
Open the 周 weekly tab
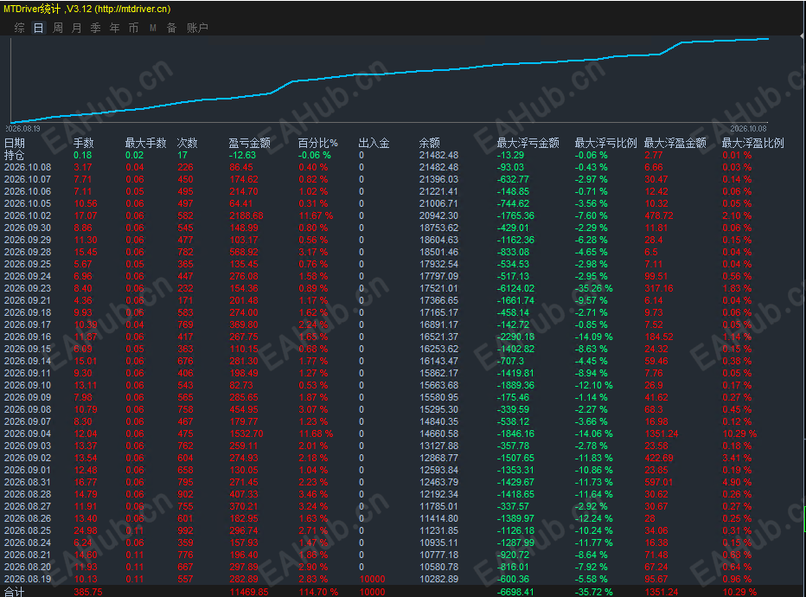[58, 28]
